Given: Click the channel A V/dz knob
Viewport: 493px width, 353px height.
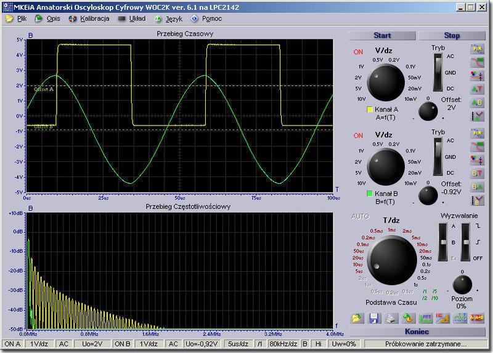Looking at the screenshot, I should click(386, 82).
